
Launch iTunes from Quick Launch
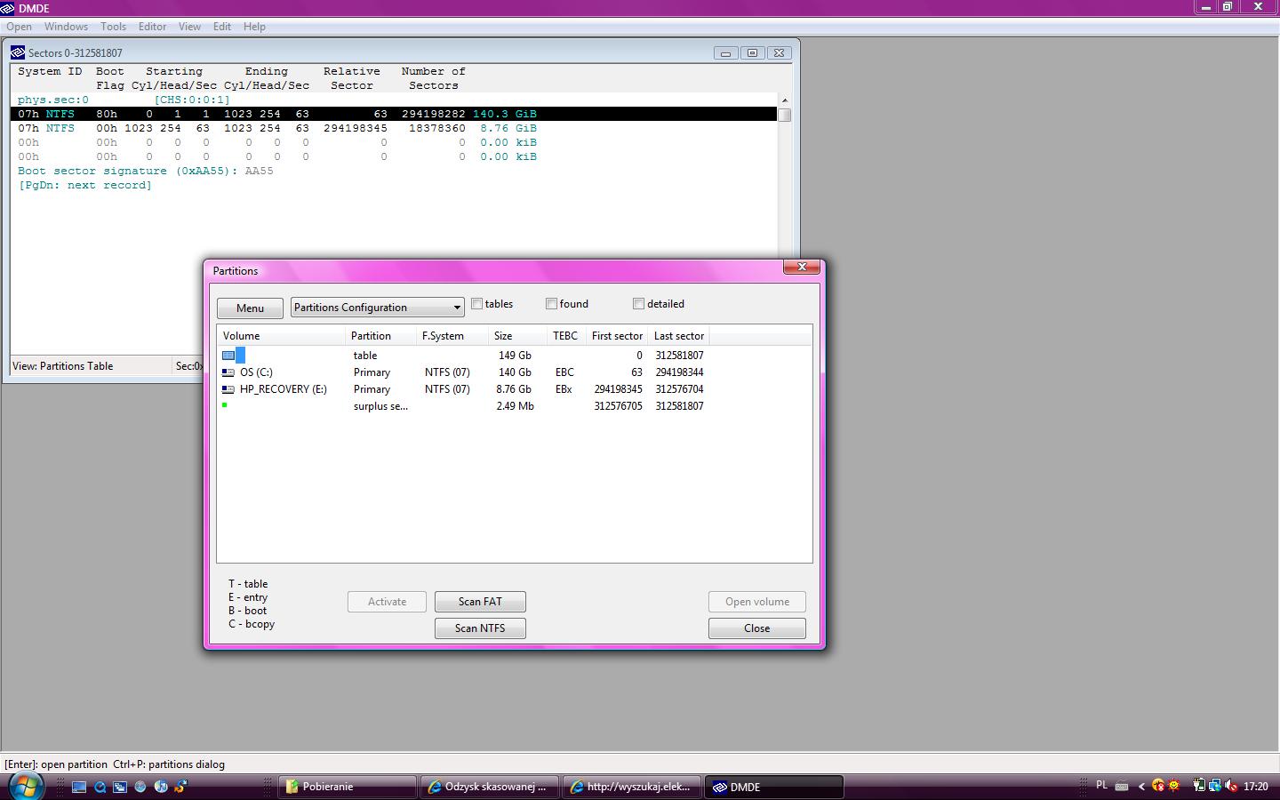[x=161, y=787]
